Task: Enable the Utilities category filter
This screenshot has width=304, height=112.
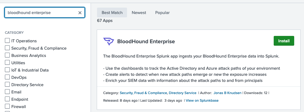Action: pyautogui.click(x=7, y=63)
